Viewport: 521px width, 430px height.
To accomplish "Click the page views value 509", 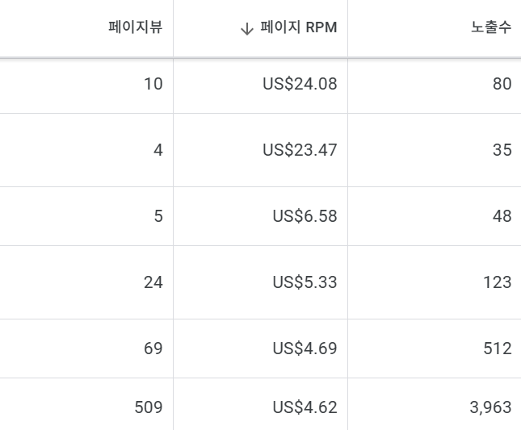I will (x=149, y=407).
